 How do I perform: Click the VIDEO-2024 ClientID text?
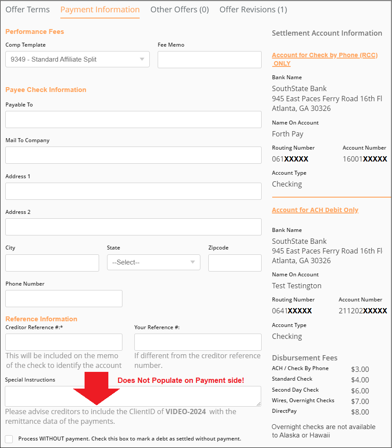pos(185,411)
